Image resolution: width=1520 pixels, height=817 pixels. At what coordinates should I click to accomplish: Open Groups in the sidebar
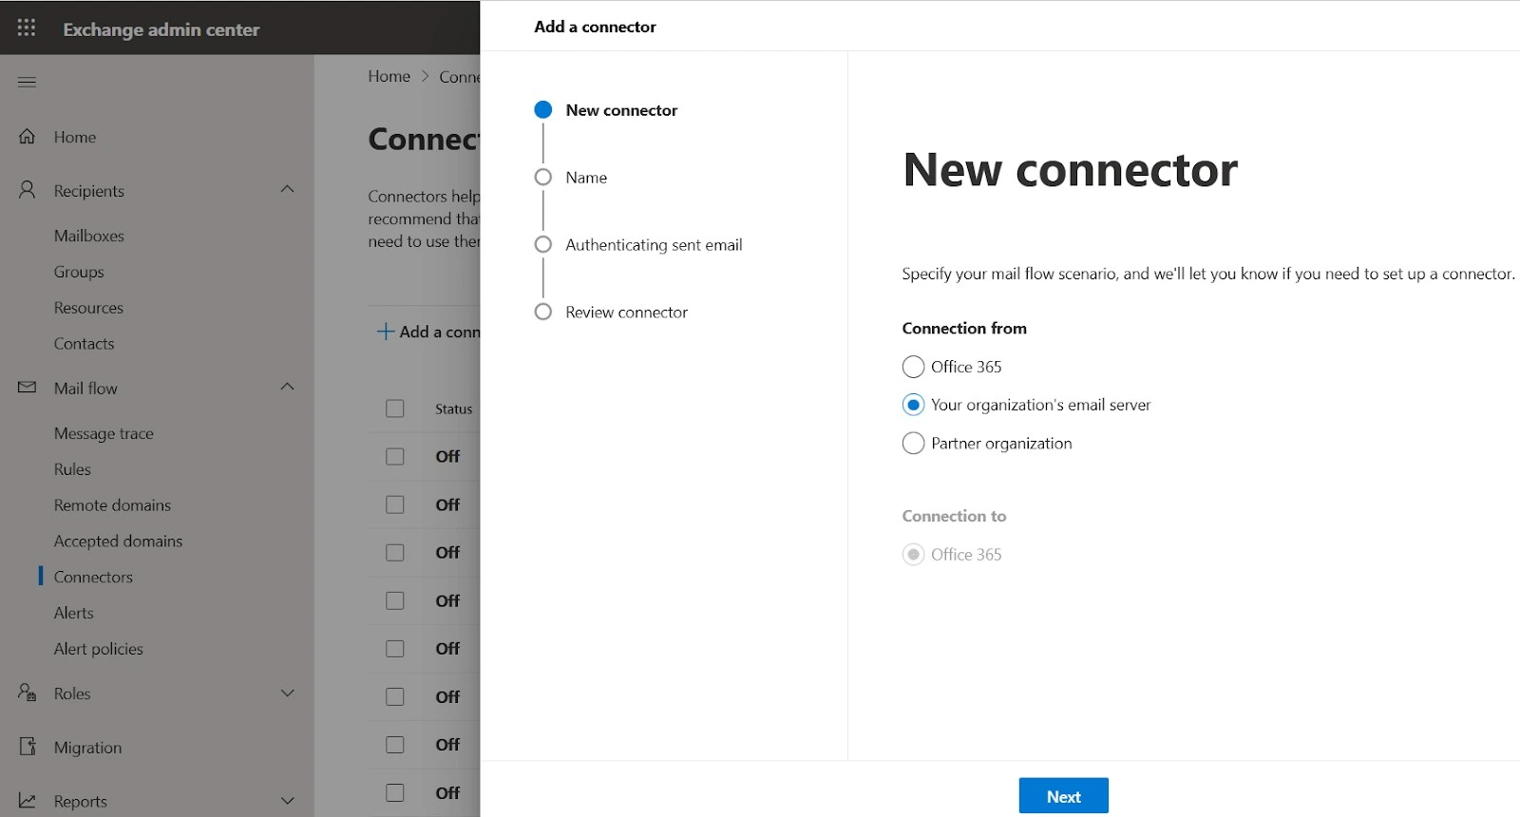click(x=79, y=272)
